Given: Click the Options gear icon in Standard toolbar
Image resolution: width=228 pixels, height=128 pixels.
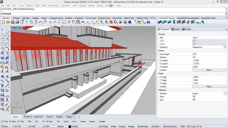Looking at the screenshot, I should click(139, 22).
